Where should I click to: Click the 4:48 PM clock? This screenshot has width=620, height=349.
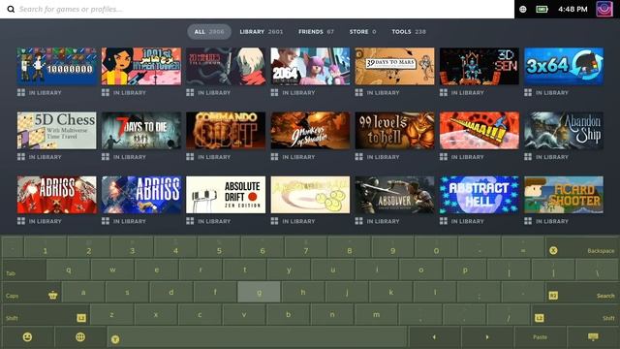(573, 9)
